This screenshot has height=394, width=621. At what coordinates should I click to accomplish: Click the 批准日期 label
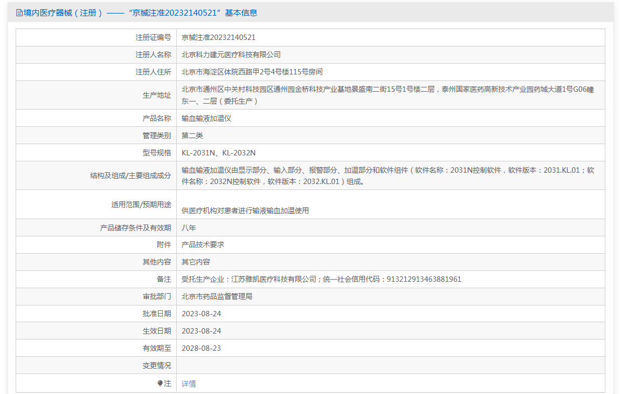pos(157,314)
